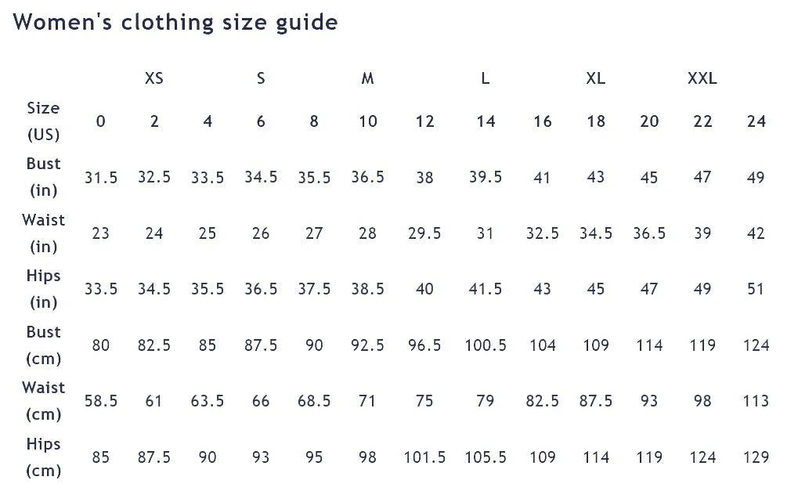Select bust 31.5 inches value
798x502 pixels.
click(x=101, y=177)
